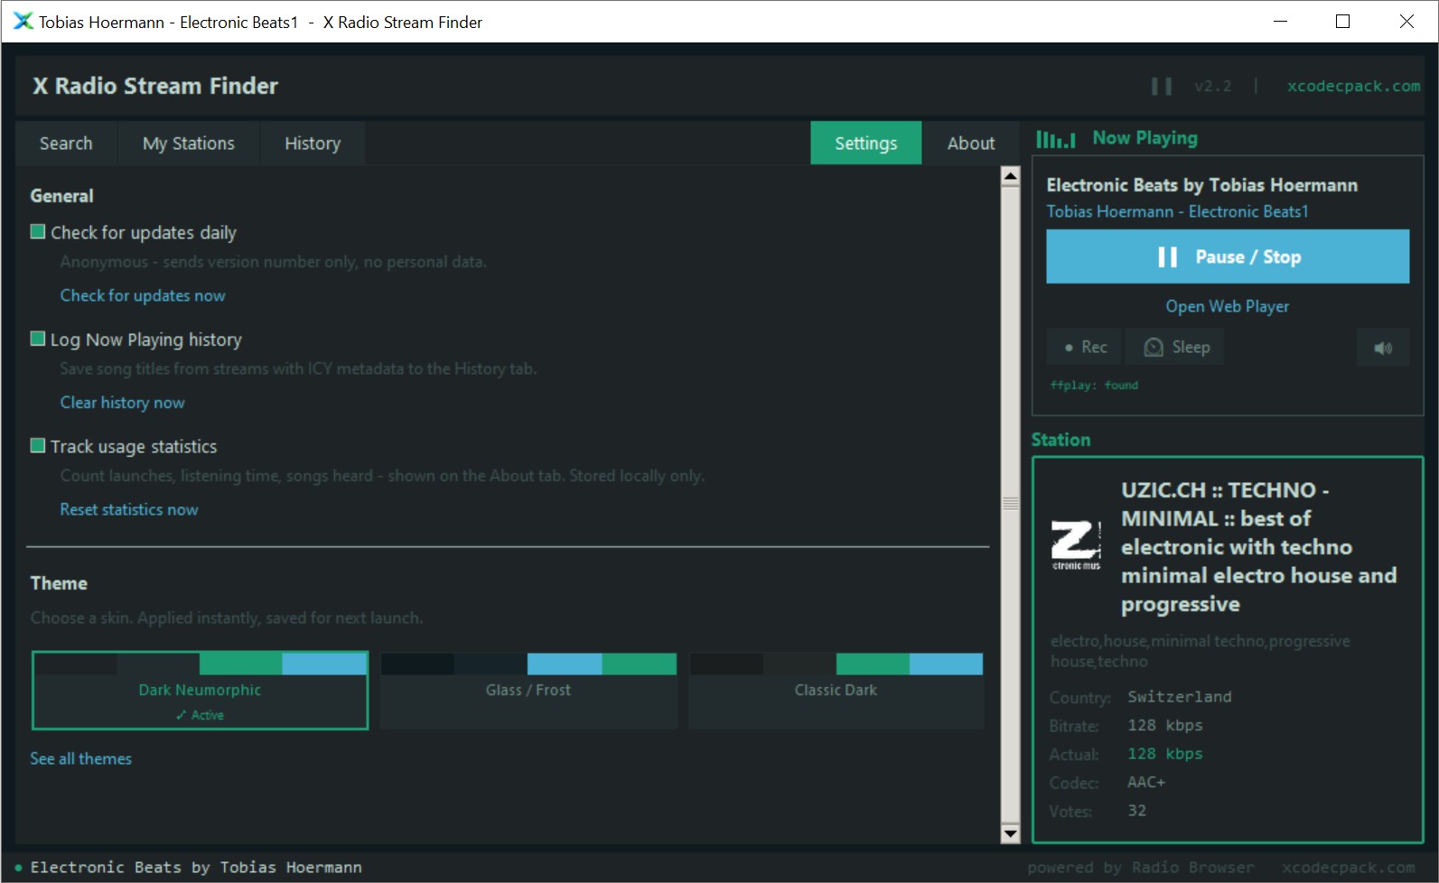
Task: Click the Votes value 32
Action: tap(1136, 811)
